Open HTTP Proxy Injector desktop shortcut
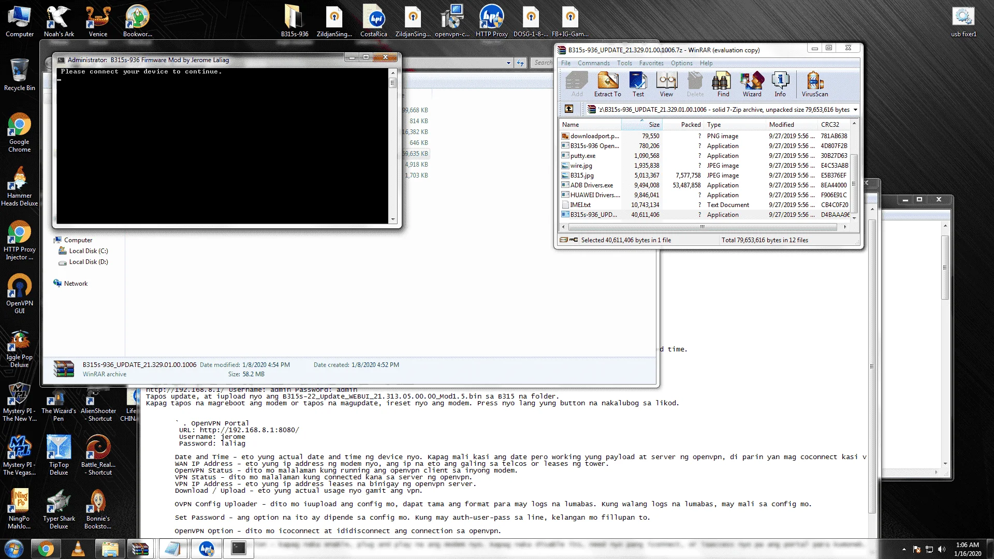This screenshot has width=994, height=559. tap(19, 240)
